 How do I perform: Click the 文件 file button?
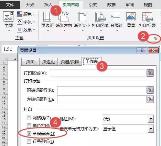click(x=10, y=5)
